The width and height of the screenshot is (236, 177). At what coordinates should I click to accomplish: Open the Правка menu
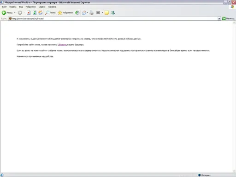tap(13, 7)
